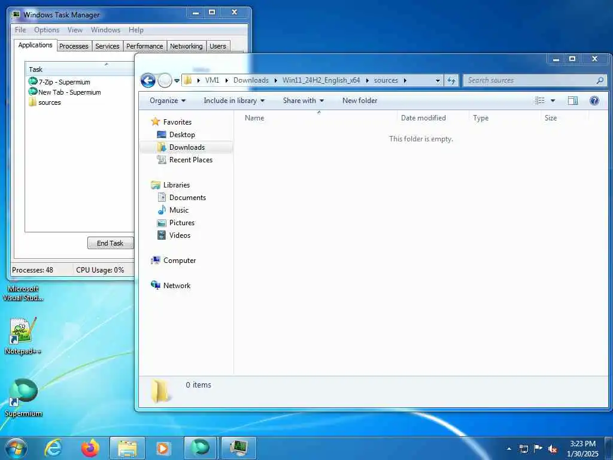Launch Internet Explorer from the taskbar
This screenshot has height=460, width=613.
pos(53,448)
